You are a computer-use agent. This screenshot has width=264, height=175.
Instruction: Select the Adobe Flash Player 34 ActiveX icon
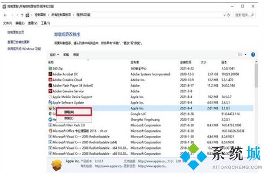[x=50, y=86]
